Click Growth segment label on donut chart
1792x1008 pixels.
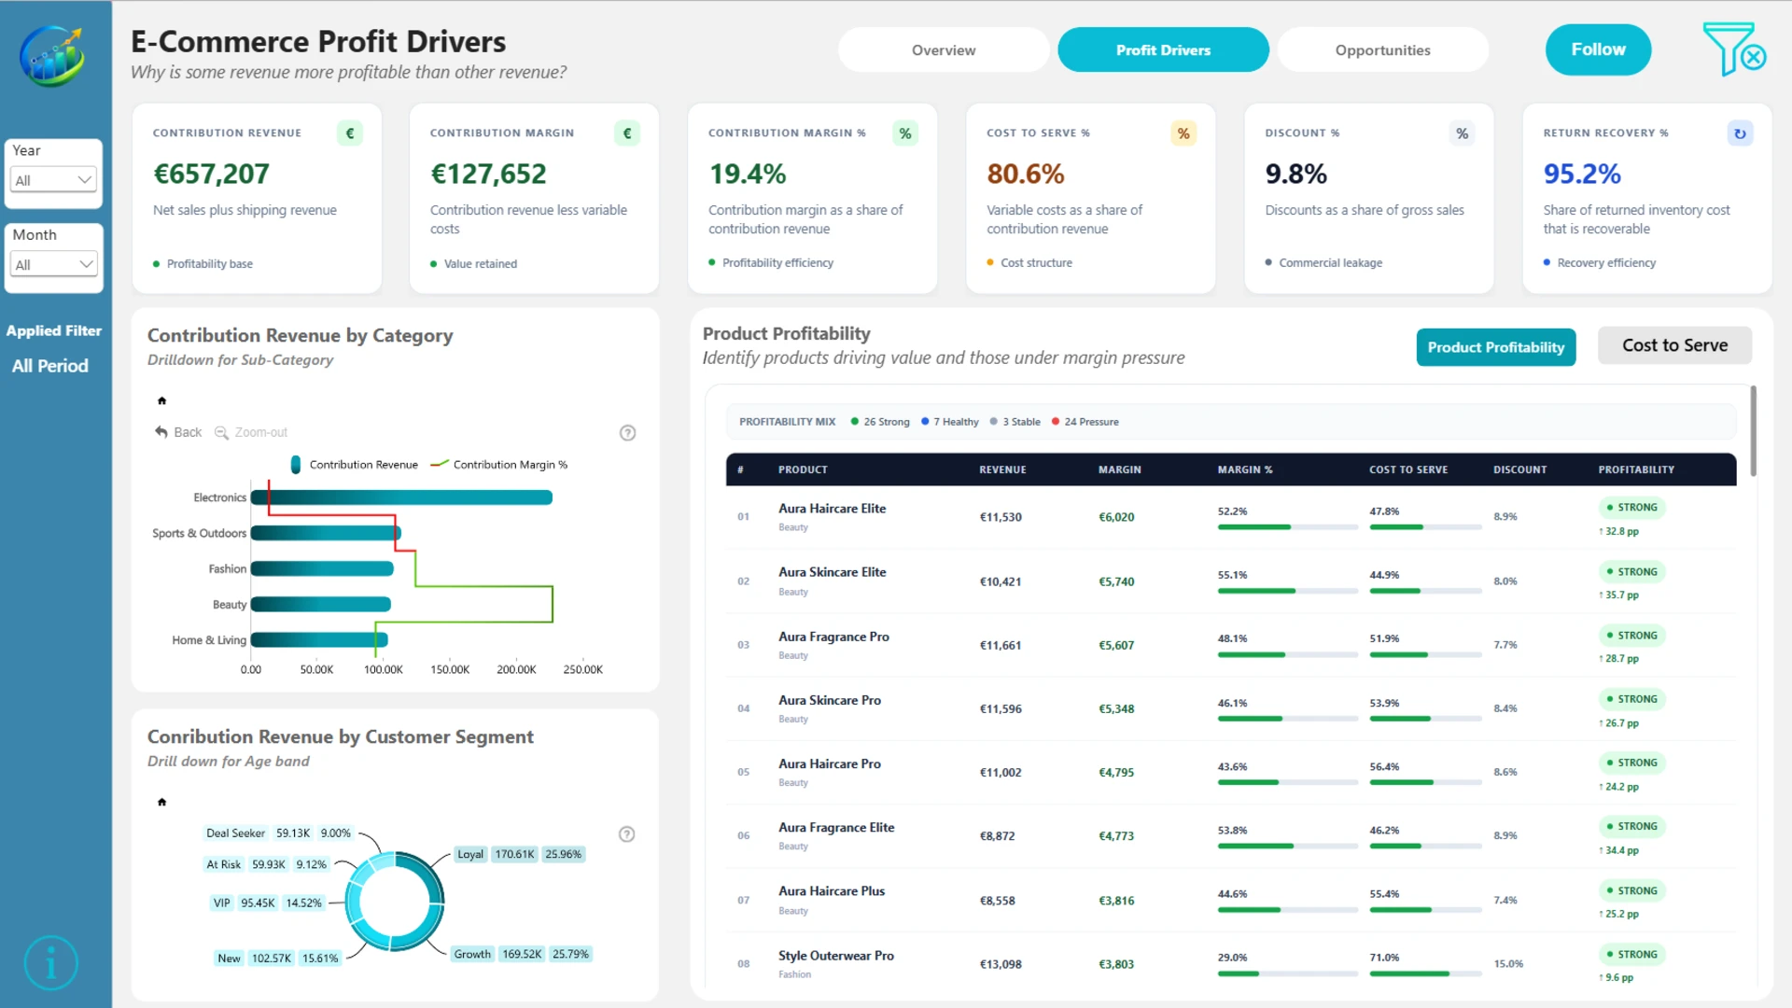472,954
